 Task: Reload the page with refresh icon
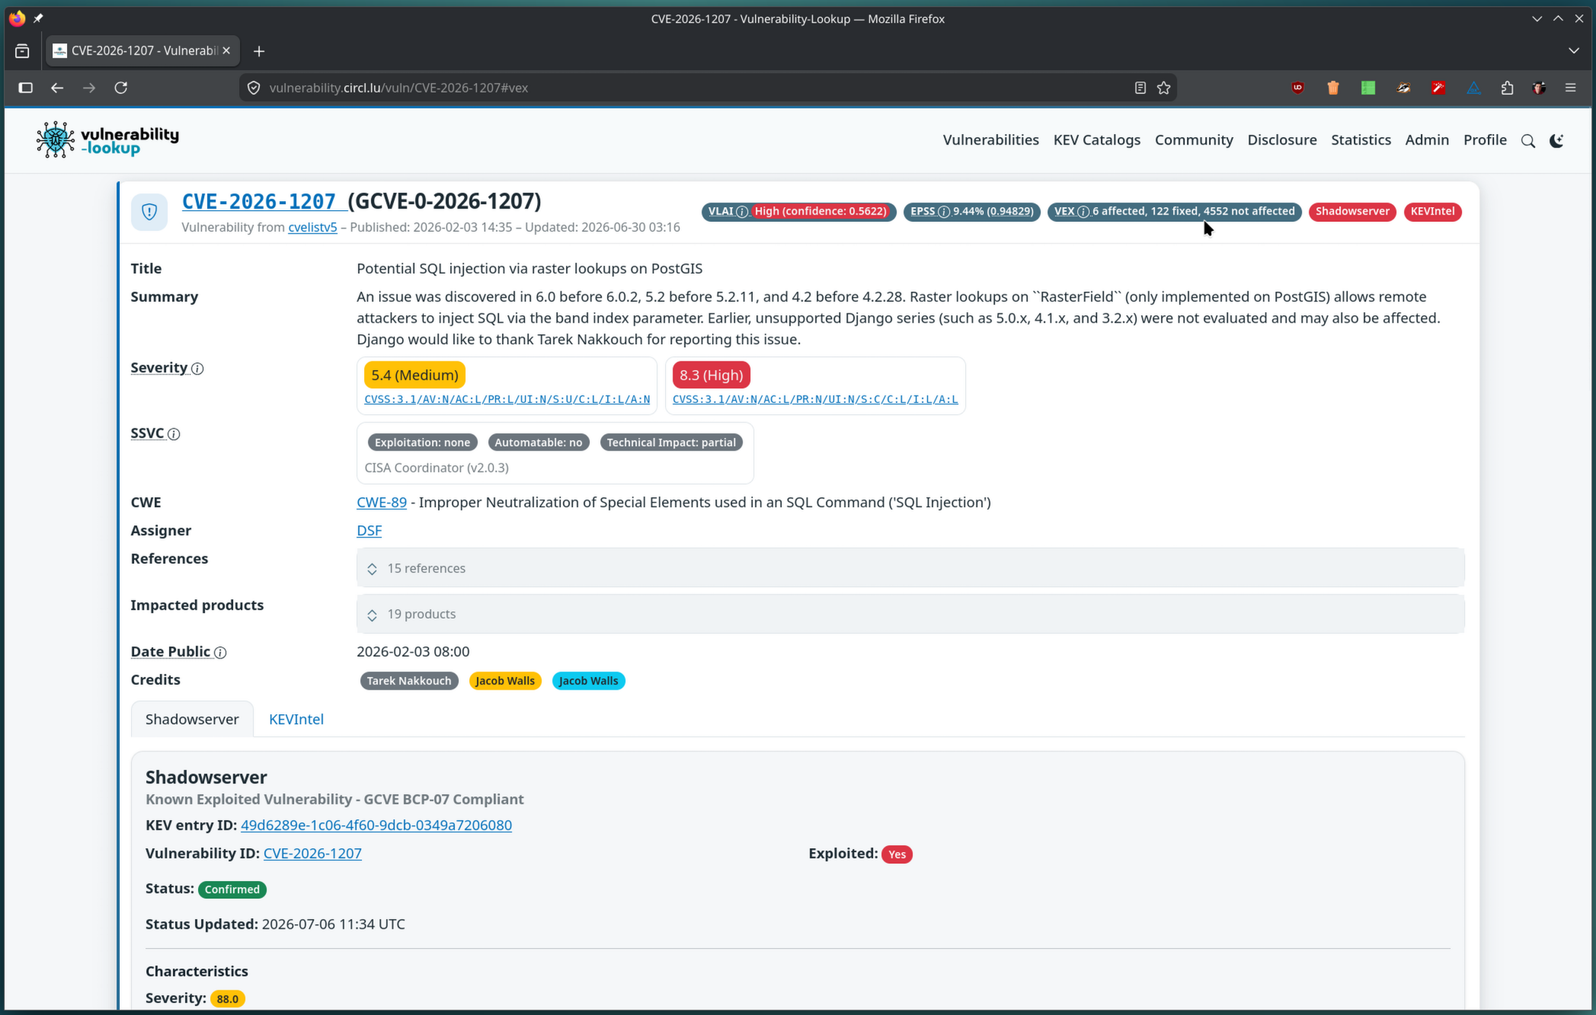click(x=120, y=88)
